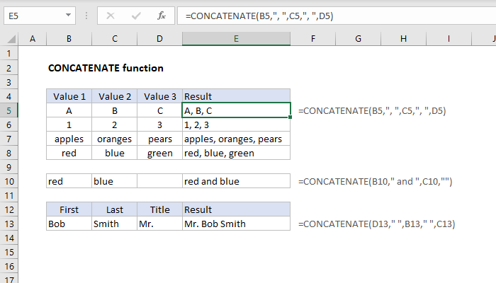
Task: Select row 13 header
Action: point(9,224)
